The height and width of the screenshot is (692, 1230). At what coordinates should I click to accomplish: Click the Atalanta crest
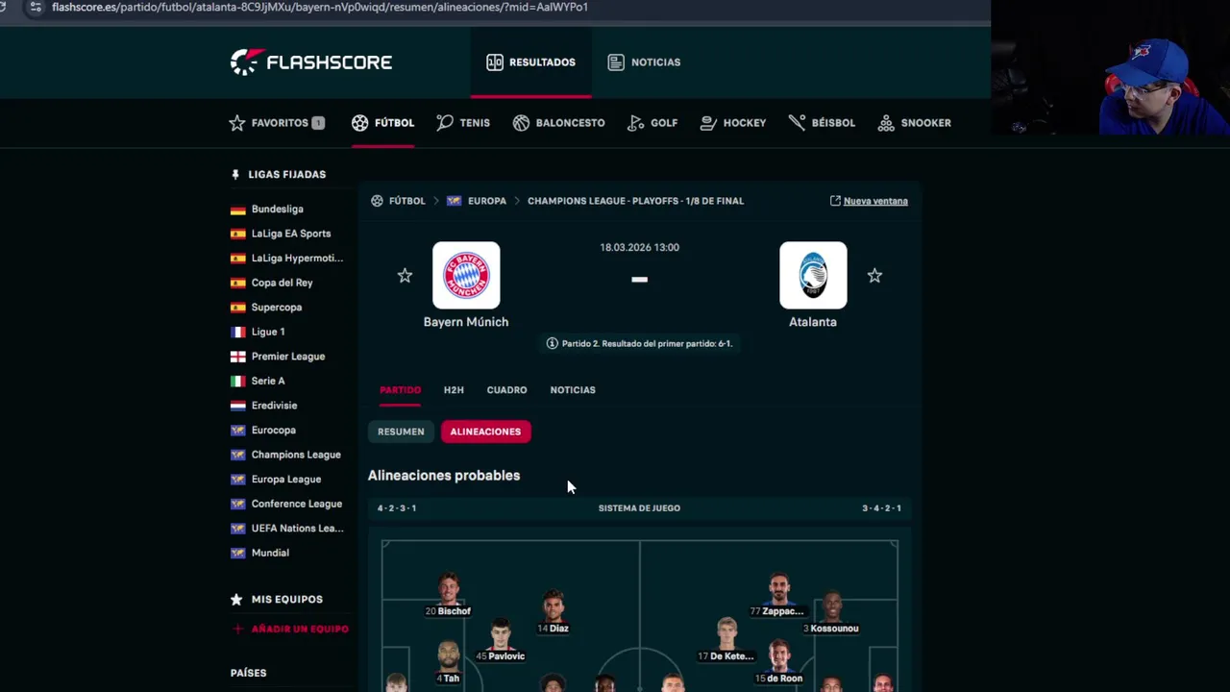click(x=813, y=275)
